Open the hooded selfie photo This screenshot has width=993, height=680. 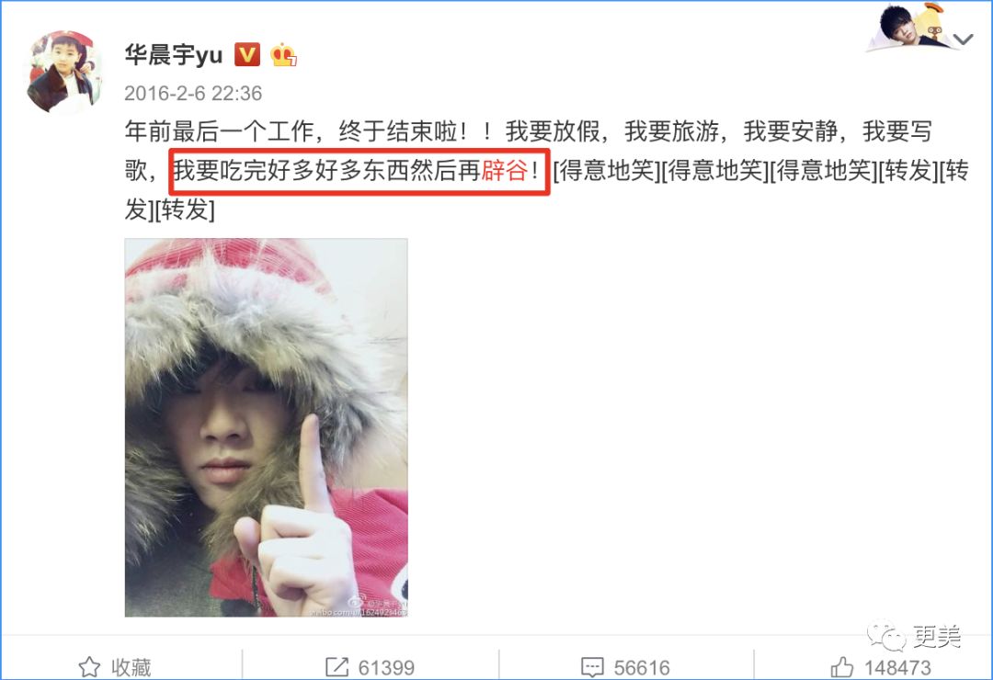click(x=266, y=427)
